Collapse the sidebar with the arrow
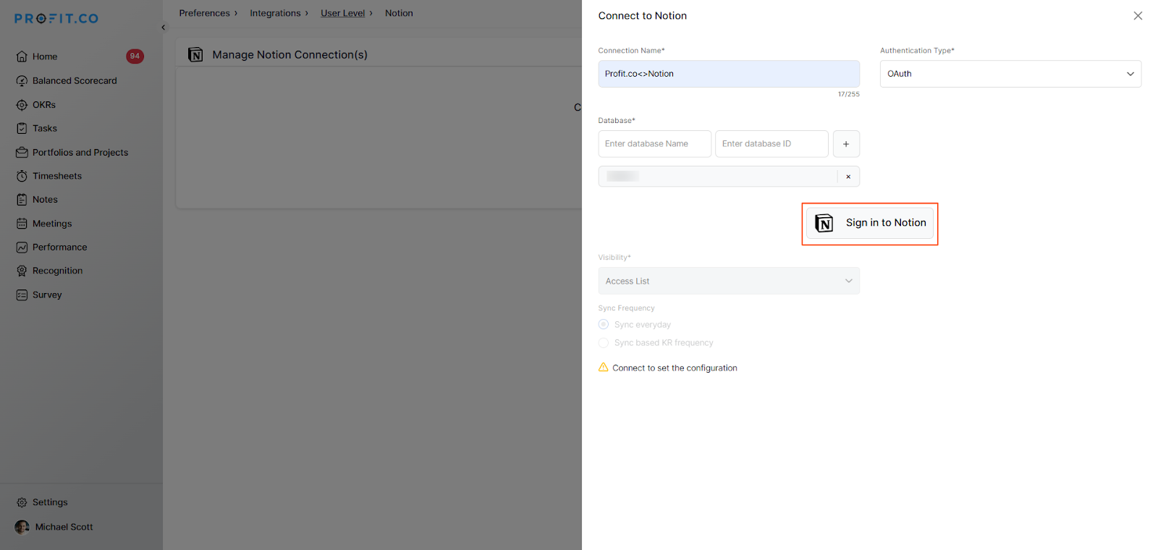 pos(164,27)
